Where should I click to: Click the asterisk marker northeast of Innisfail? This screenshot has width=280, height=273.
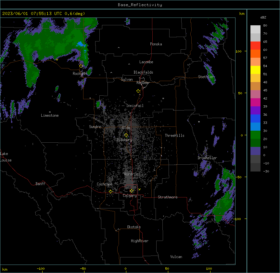(x=163, y=98)
